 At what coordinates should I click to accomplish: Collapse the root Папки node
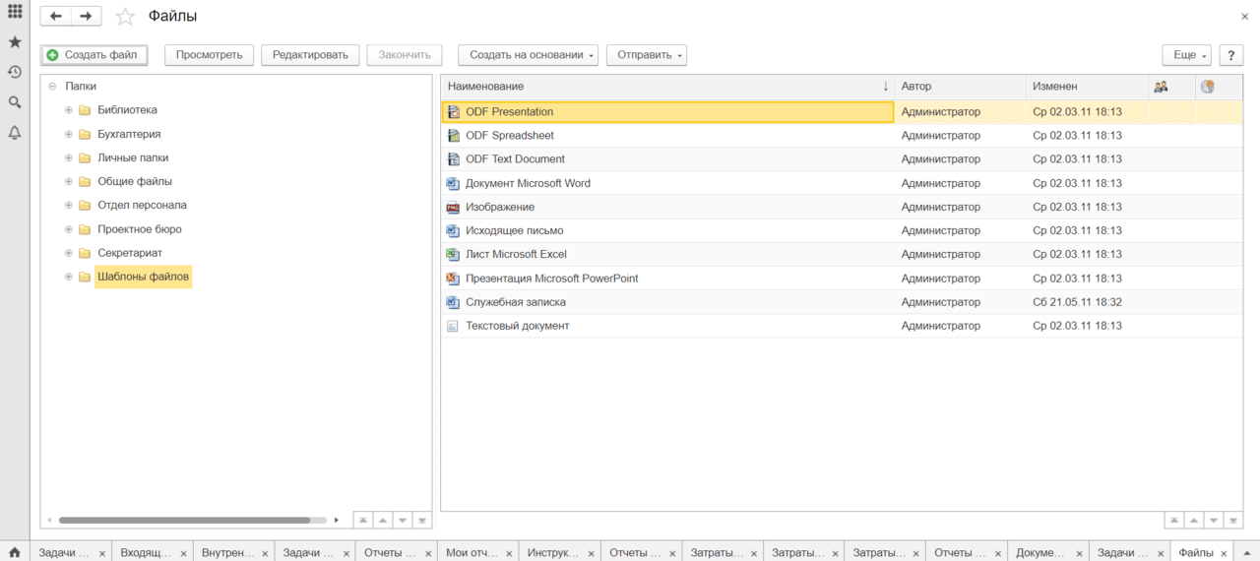[x=52, y=87]
